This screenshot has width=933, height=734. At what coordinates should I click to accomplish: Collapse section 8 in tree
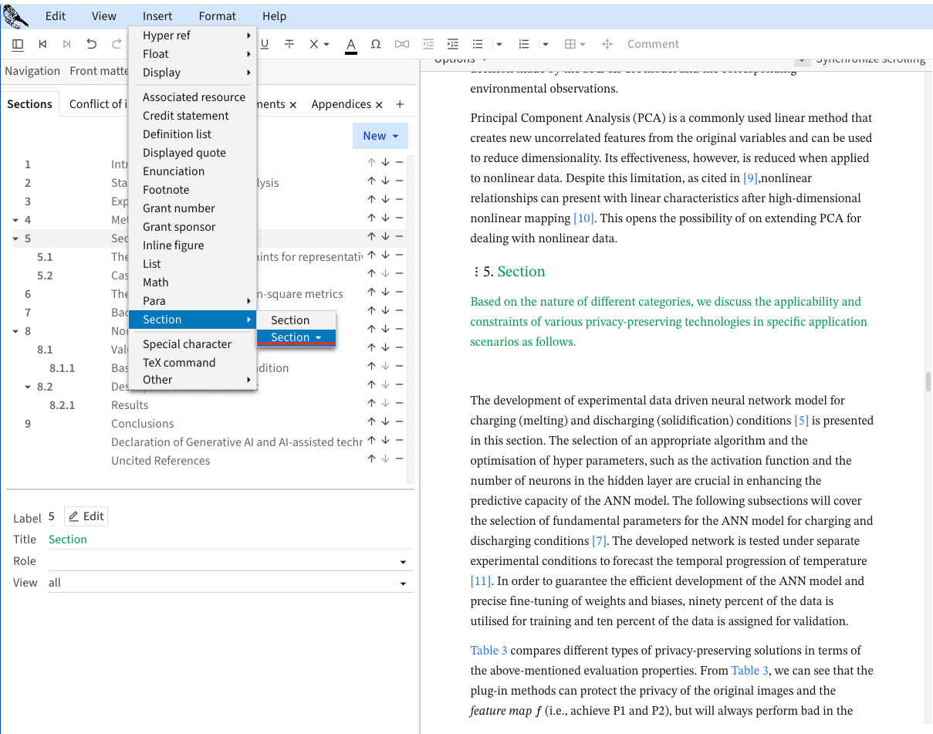pyautogui.click(x=16, y=331)
